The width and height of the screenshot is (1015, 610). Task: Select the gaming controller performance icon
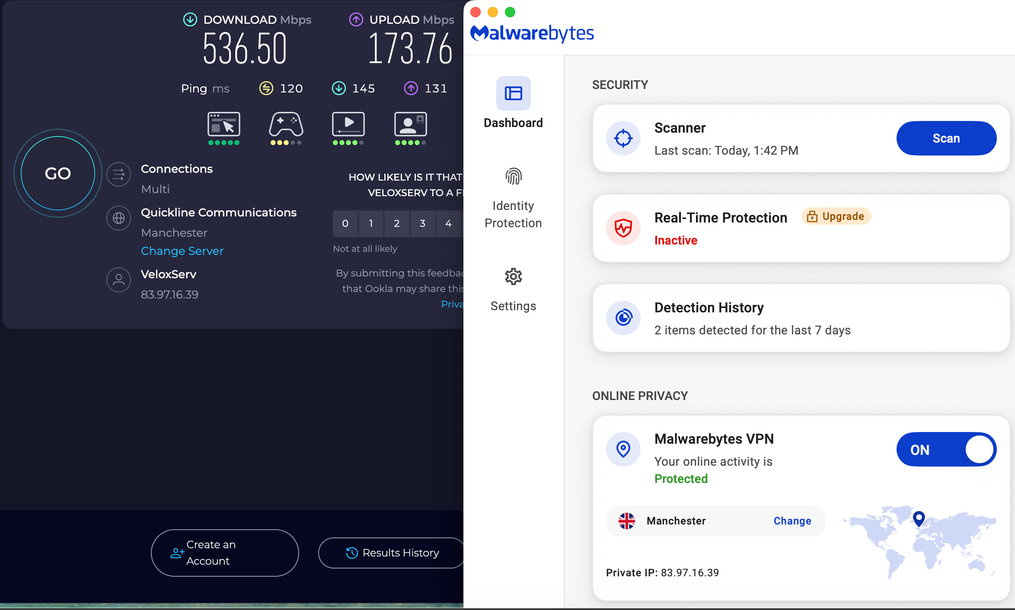pyautogui.click(x=286, y=126)
